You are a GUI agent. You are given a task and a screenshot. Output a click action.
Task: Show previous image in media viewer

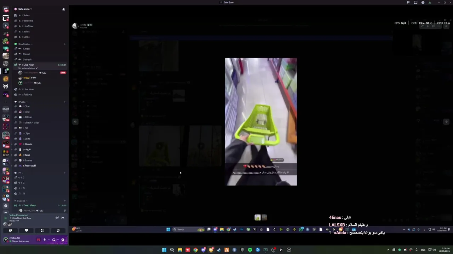tap(75, 122)
